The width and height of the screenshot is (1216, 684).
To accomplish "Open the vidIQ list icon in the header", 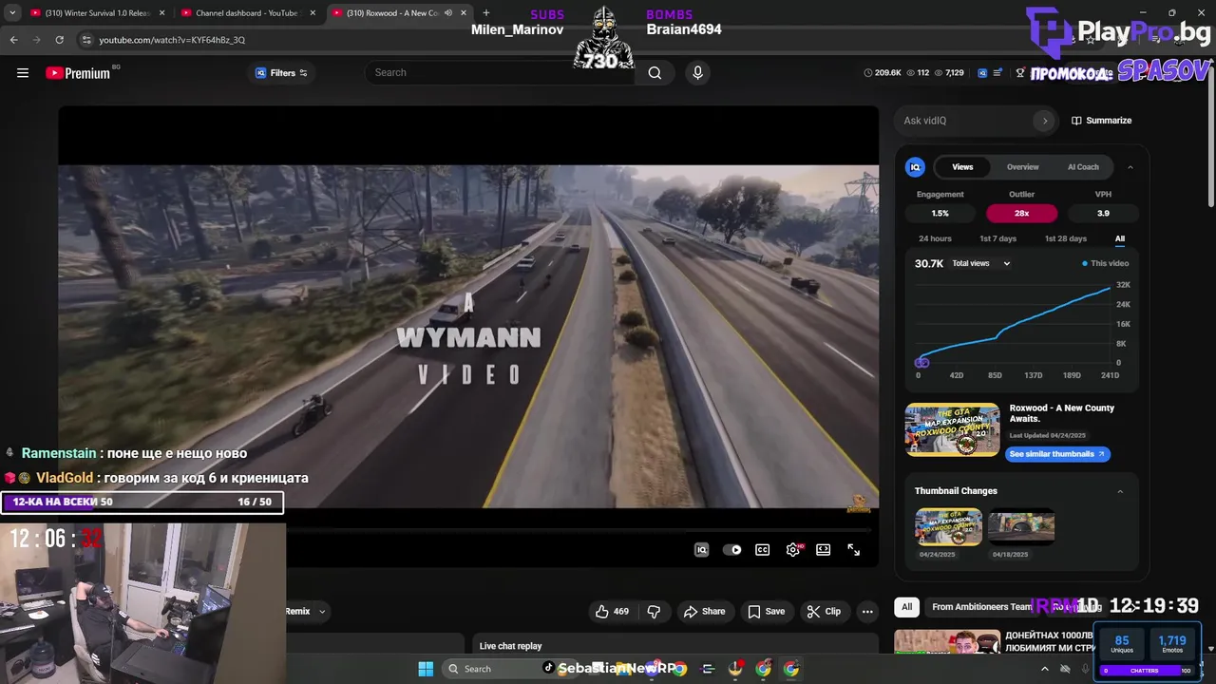I will tap(998, 73).
